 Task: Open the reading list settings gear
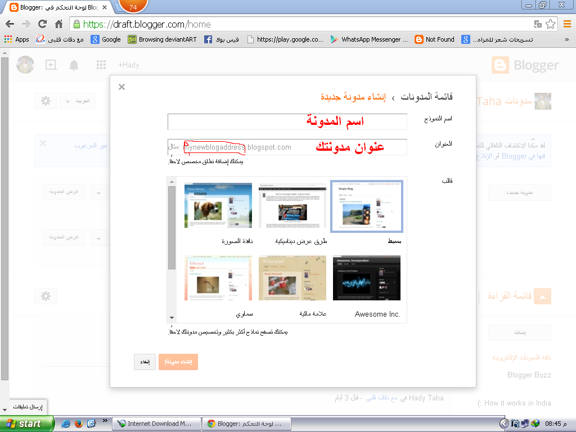coord(46,296)
